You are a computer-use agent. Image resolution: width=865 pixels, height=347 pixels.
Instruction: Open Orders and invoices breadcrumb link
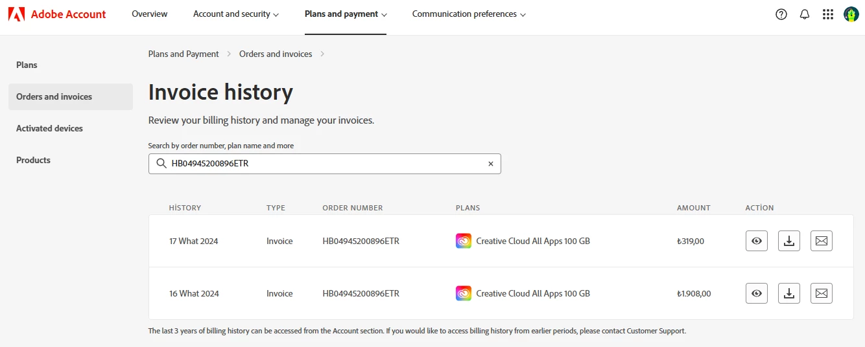(276, 54)
